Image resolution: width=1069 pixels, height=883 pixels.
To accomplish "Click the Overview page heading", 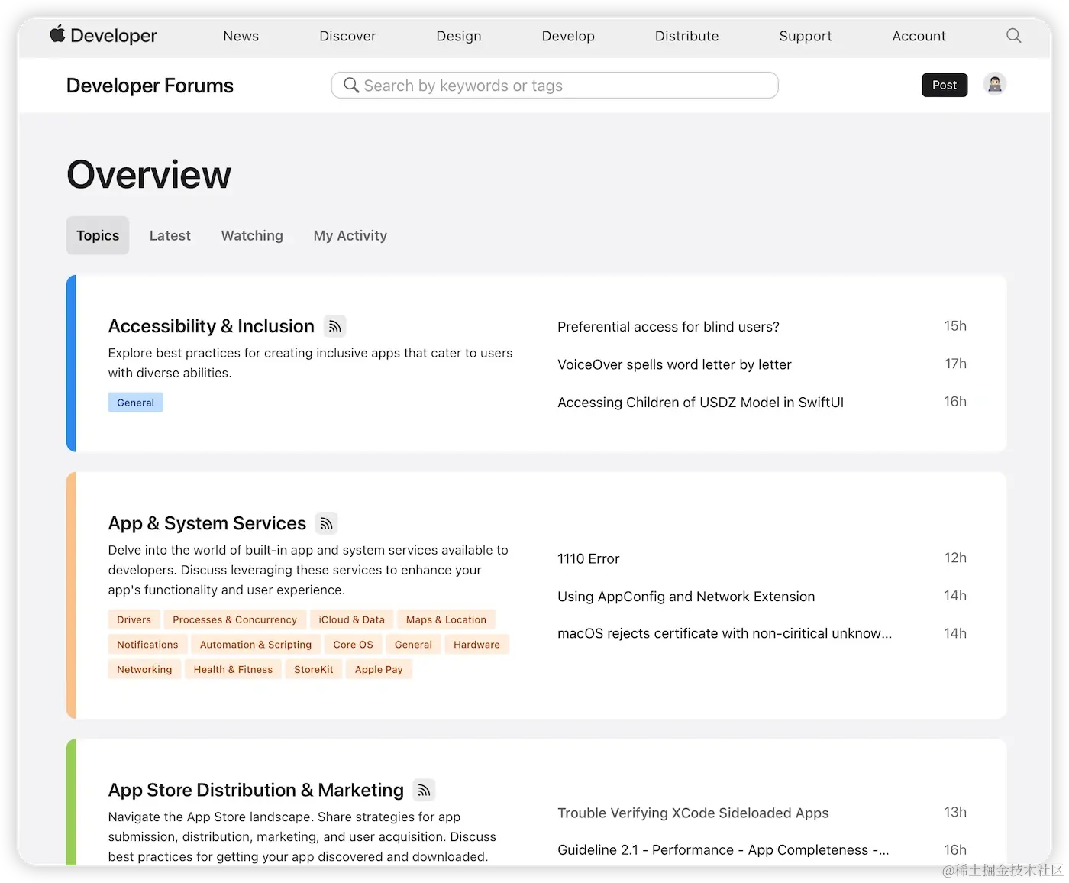I will click(149, 174).
